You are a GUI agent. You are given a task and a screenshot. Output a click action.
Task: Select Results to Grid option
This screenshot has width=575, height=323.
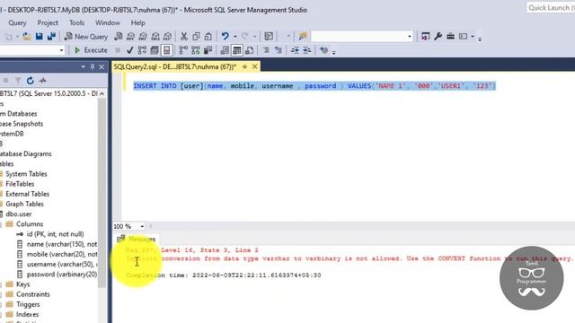coord(237,50)
